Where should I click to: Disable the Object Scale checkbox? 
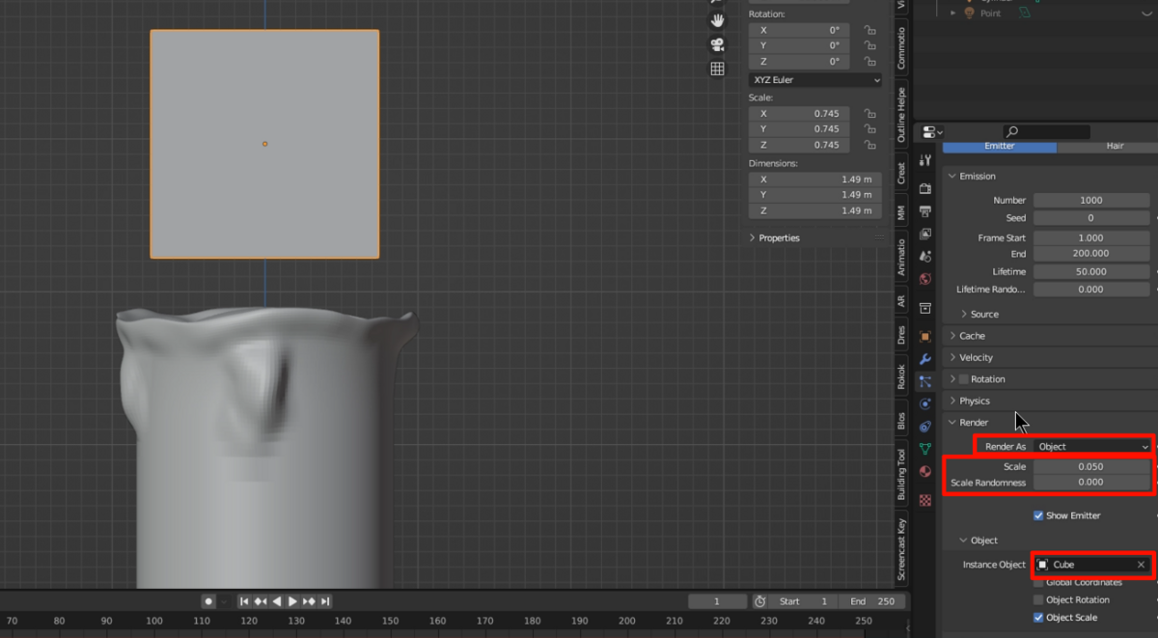[1038, 617]
